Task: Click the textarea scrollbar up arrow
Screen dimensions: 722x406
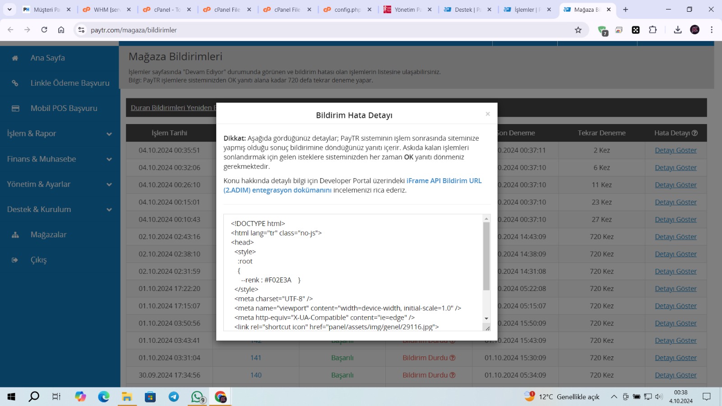Action: click(x=486, y=219)
